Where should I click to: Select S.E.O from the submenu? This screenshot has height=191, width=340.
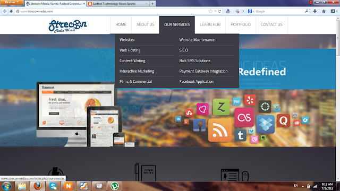tap(184, 50)
